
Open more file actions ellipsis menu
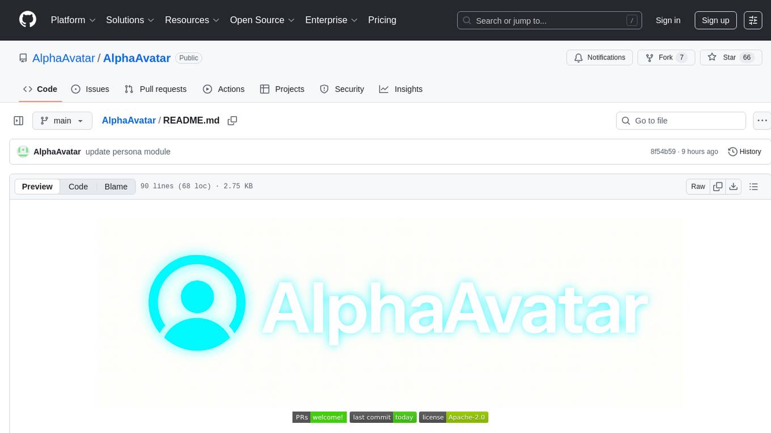pyautogui.click(x=762, y=121)
